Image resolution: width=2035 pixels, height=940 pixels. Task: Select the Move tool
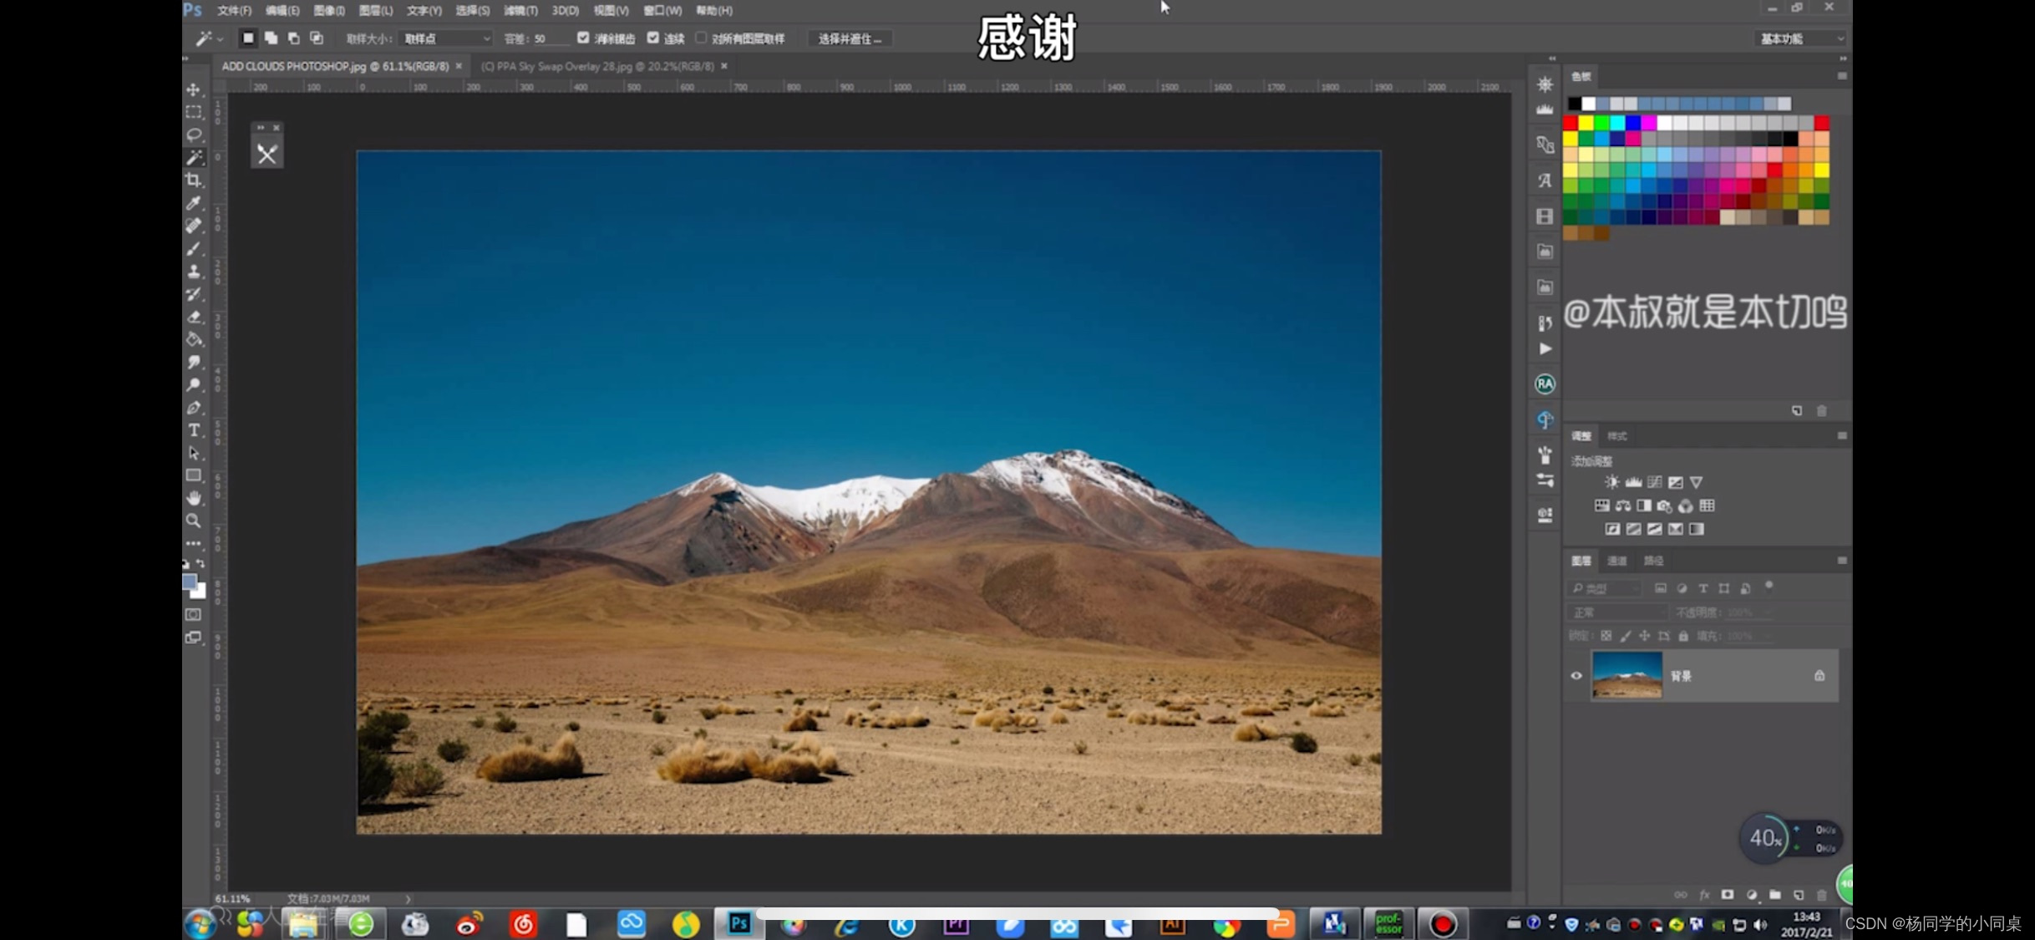[x=194, y=89]
